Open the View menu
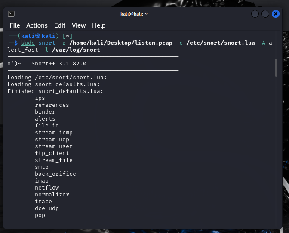The height and width of the screenshot is (233, 289). pos(79,25)
